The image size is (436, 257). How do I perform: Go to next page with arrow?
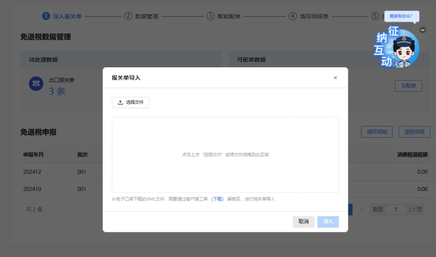pos(361,210)
